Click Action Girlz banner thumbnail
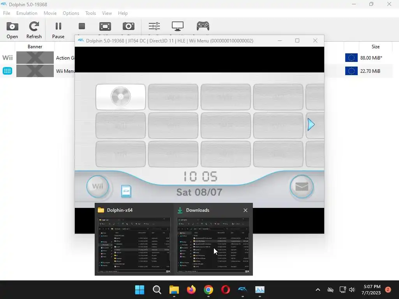399x299 pixels. [x=35, y=58]
